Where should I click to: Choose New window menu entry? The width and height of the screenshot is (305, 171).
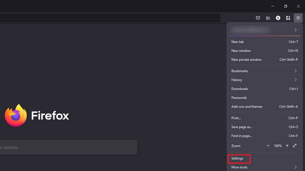pyautogui.click(x=264, y=51)
